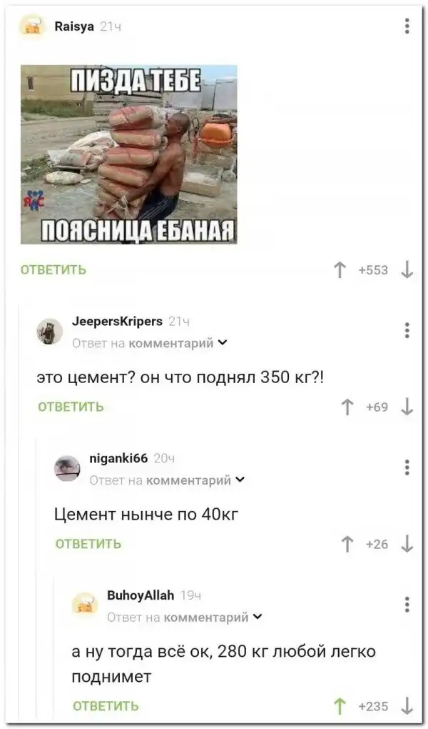Expand 'Ответ на комментарий' under BuhoyAllah
This screenshot has width=428, height=729.
tap(185, 617)
